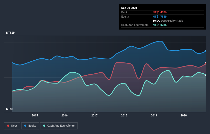The image size is (210, 134).
Task: Click the teal Cash endpoint marker
Action: [x=206, y=75]
